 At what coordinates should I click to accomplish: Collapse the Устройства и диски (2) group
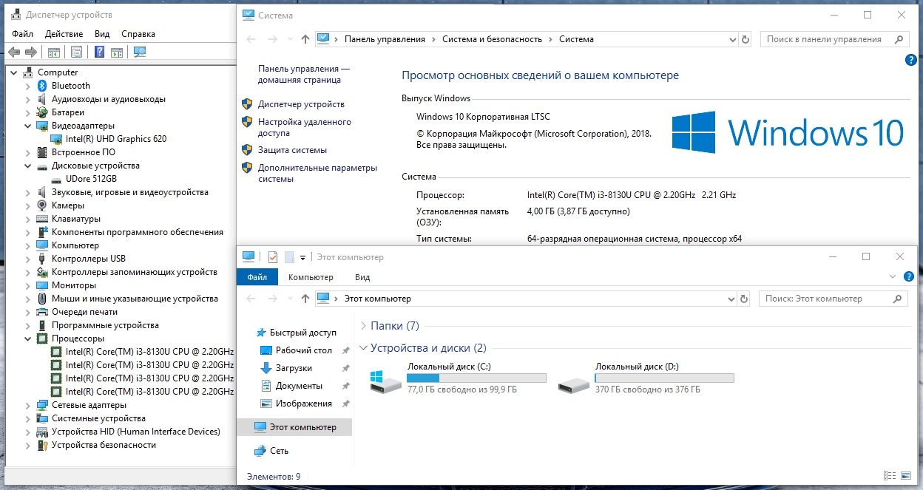coord(363,348)
